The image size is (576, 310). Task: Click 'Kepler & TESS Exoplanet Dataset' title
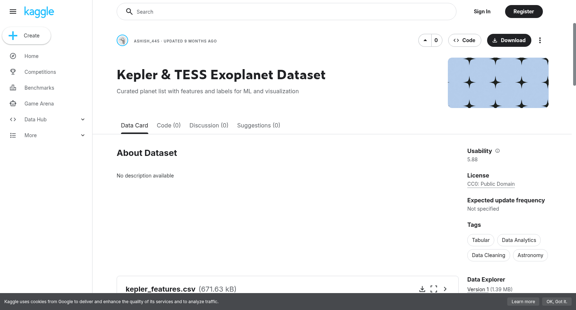tap(221, 75)
